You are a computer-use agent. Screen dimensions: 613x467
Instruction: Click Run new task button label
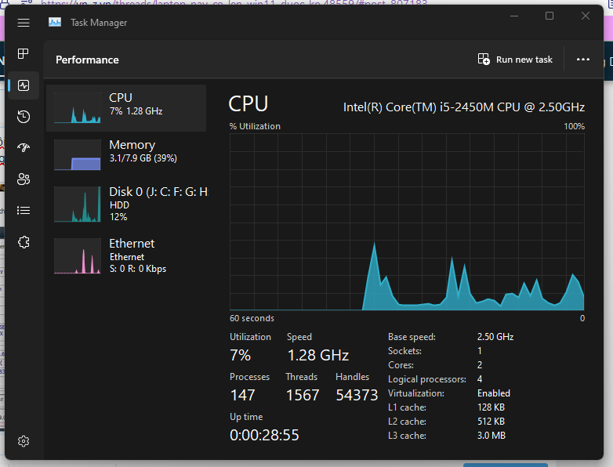[x=524, y=60]
